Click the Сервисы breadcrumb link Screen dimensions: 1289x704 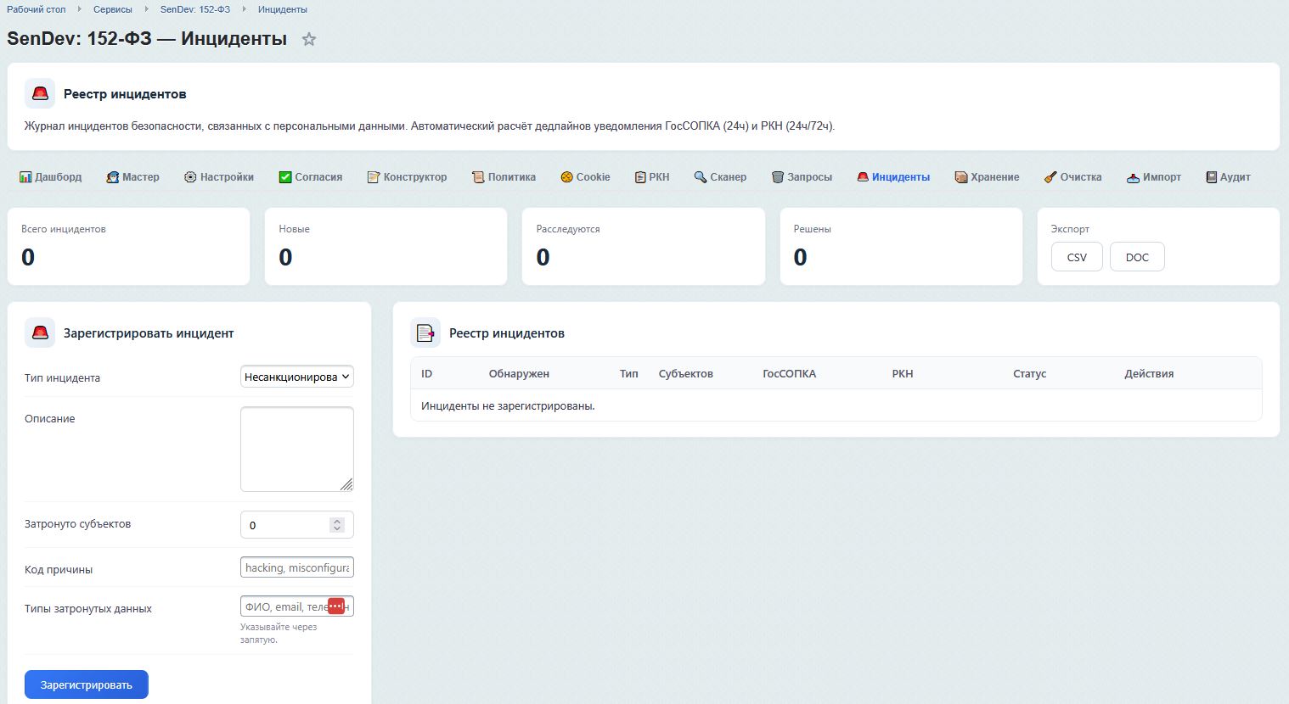[113, 9]
